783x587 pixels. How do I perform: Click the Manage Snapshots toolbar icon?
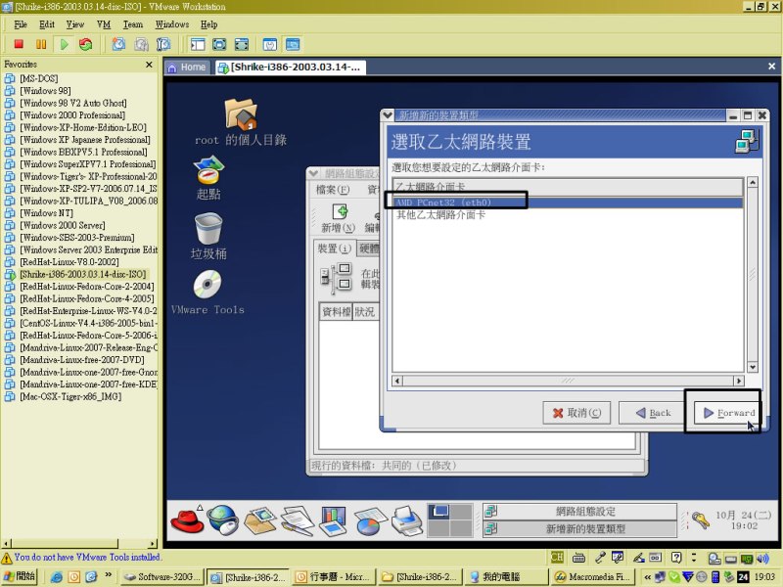coord(163,44)
